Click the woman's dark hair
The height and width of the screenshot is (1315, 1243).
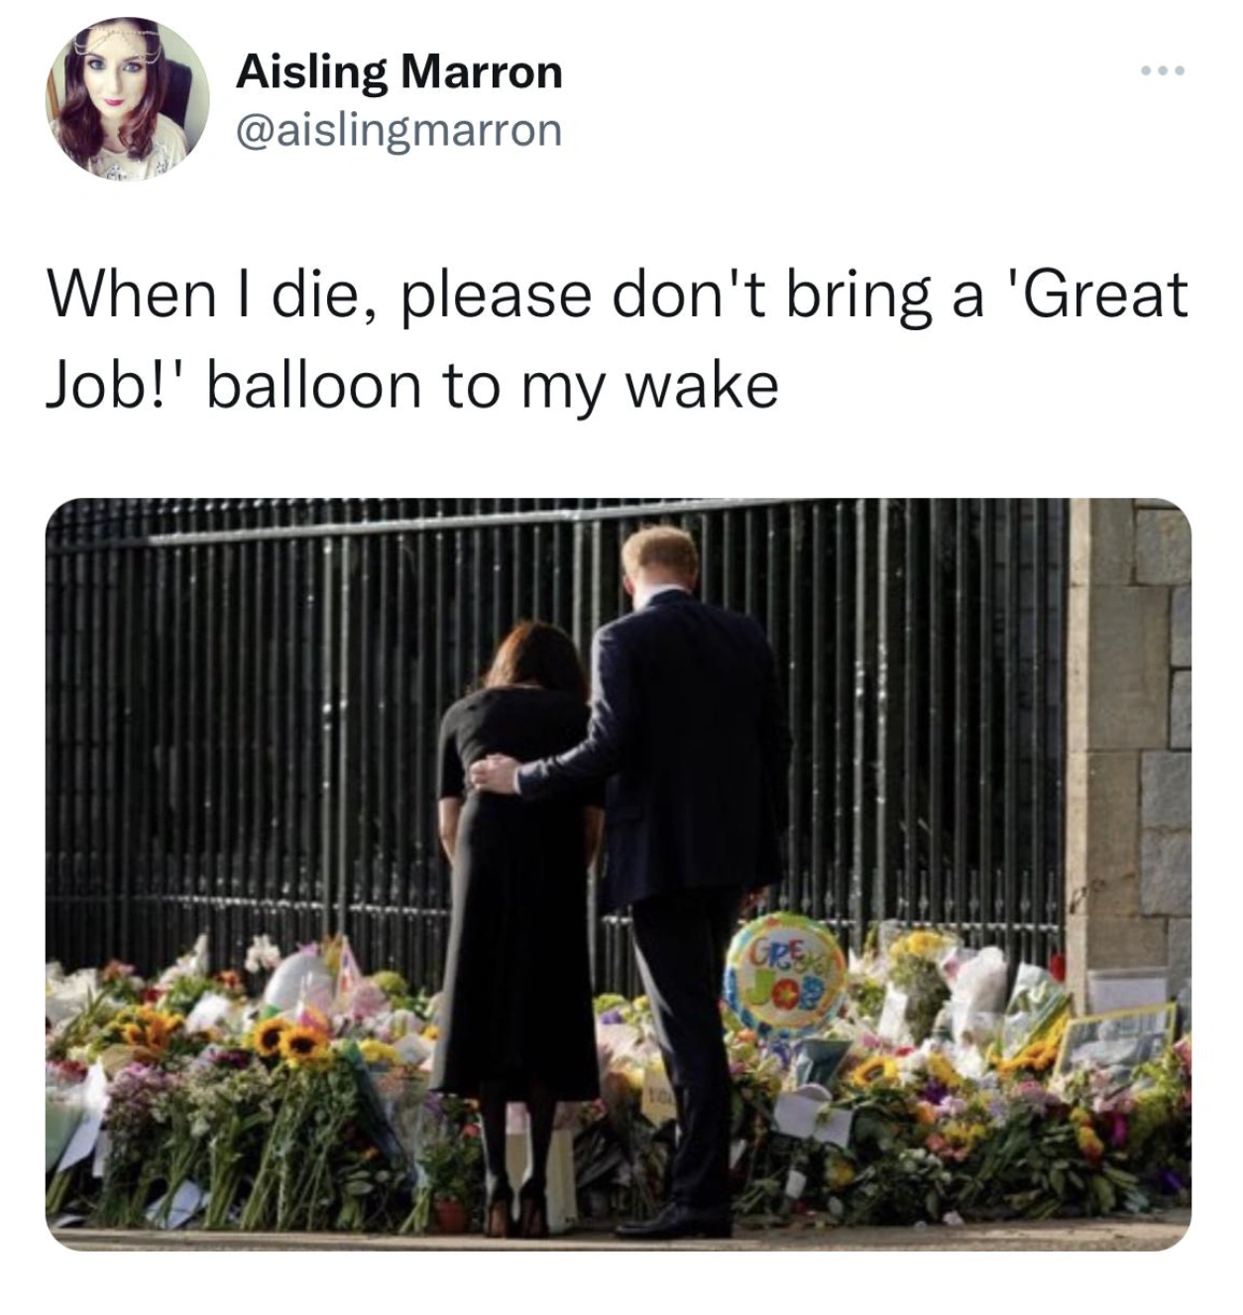[x=535, y=659]
